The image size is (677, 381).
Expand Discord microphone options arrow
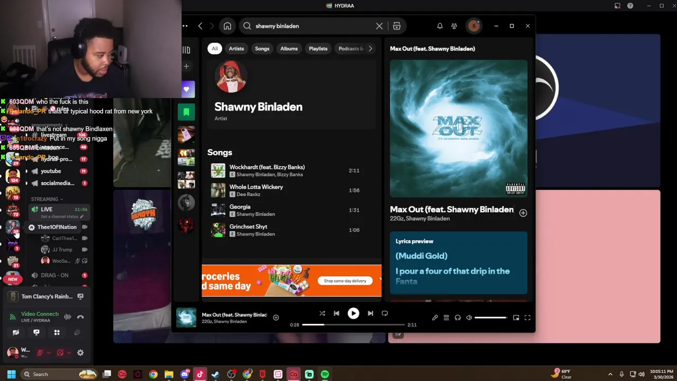tap(49, 353)
